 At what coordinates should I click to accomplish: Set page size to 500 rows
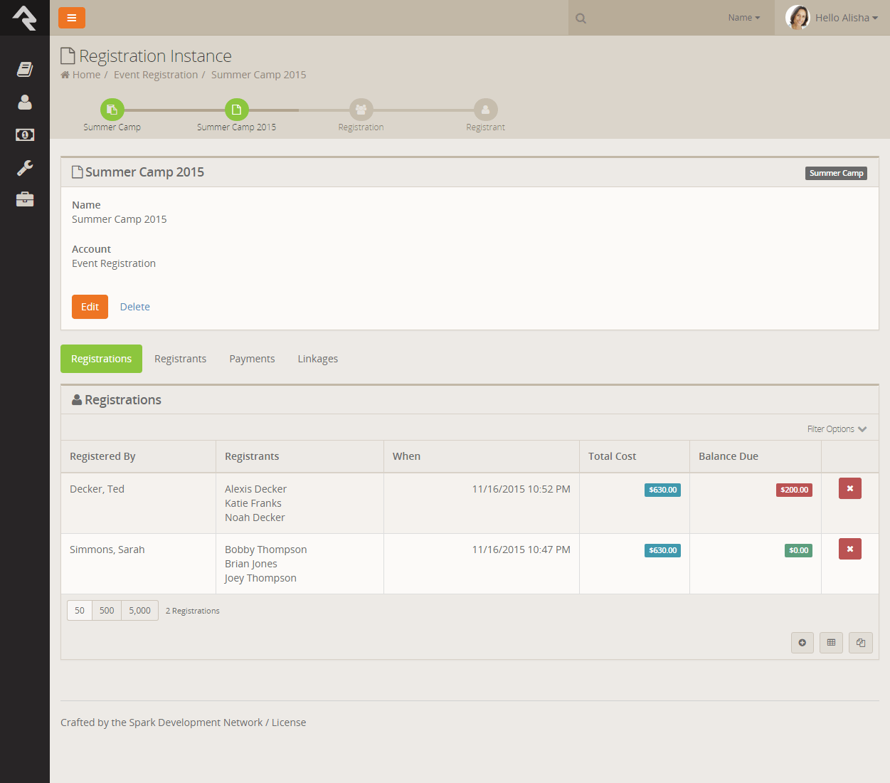[107, 611]
